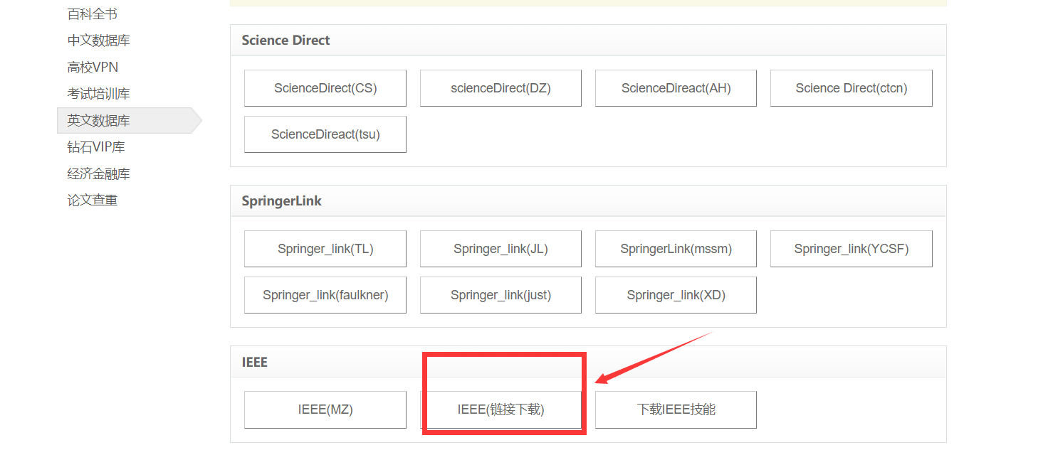Open 高校VPN sidebar item
Screen dimensions: 1043x450
93,68
